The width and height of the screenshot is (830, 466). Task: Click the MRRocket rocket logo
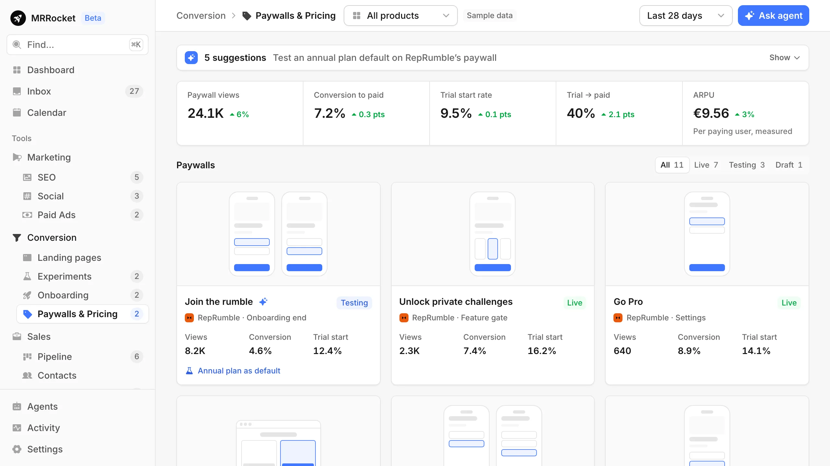click(x=18, y=18)
